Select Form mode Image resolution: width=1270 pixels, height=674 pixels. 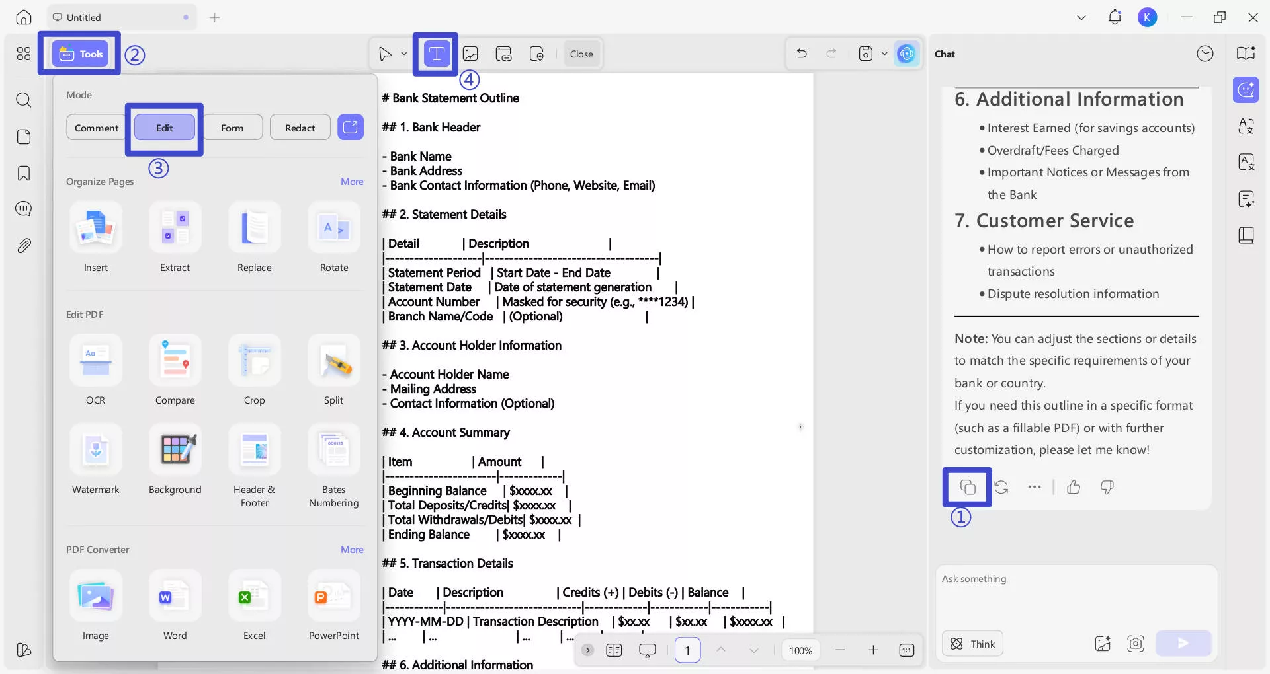(x=232, y=128)
